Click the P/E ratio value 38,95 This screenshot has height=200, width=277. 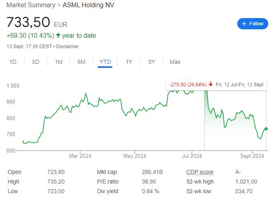point(149,182)
